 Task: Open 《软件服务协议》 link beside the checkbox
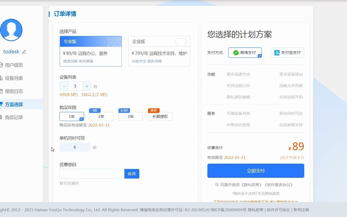point(279,185)
